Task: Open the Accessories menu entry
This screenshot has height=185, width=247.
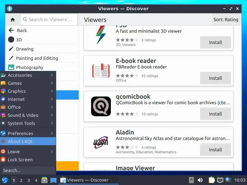Action: [x=28, y=75]
